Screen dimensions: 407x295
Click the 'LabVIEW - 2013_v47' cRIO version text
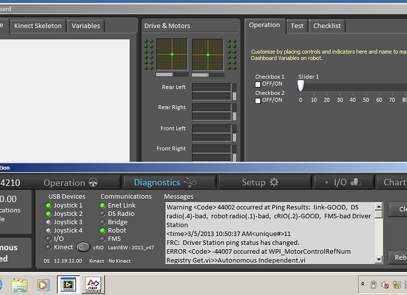point(131,248)
